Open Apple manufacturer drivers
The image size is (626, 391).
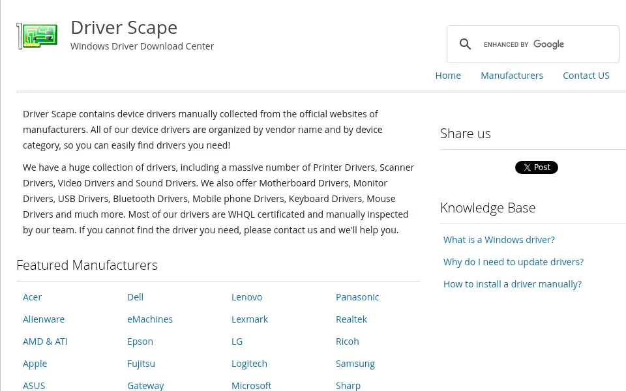point(35,364)
